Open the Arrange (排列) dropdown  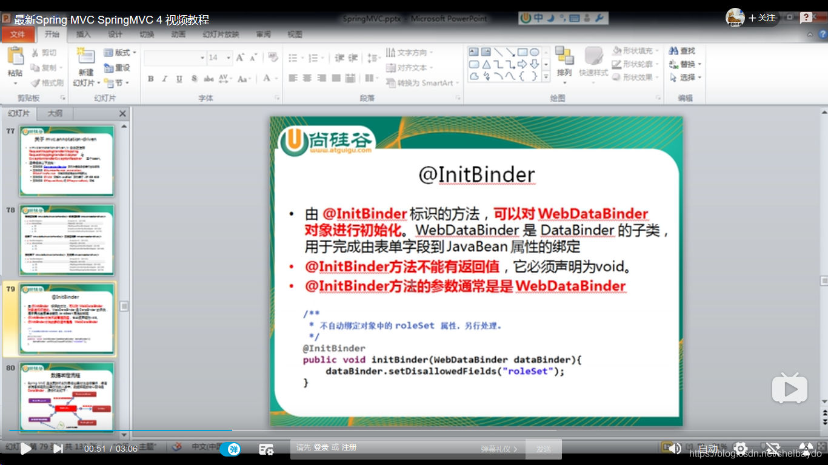point(564,65)
